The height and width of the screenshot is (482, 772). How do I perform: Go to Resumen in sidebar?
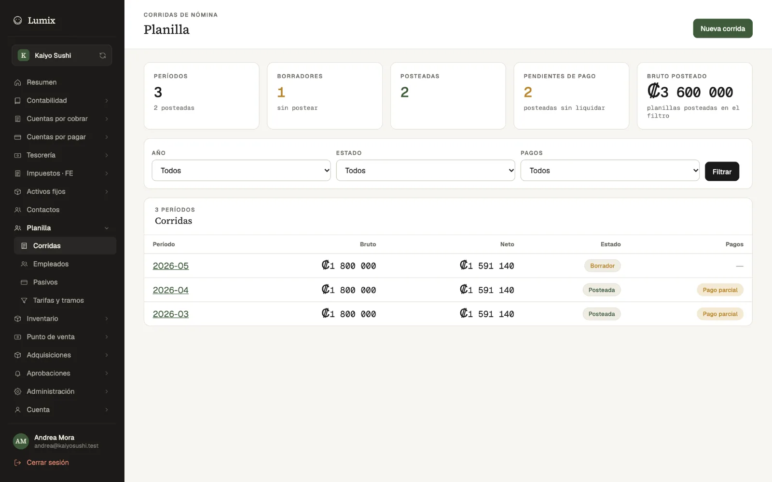pyautogui.click(x=62, y=82)
